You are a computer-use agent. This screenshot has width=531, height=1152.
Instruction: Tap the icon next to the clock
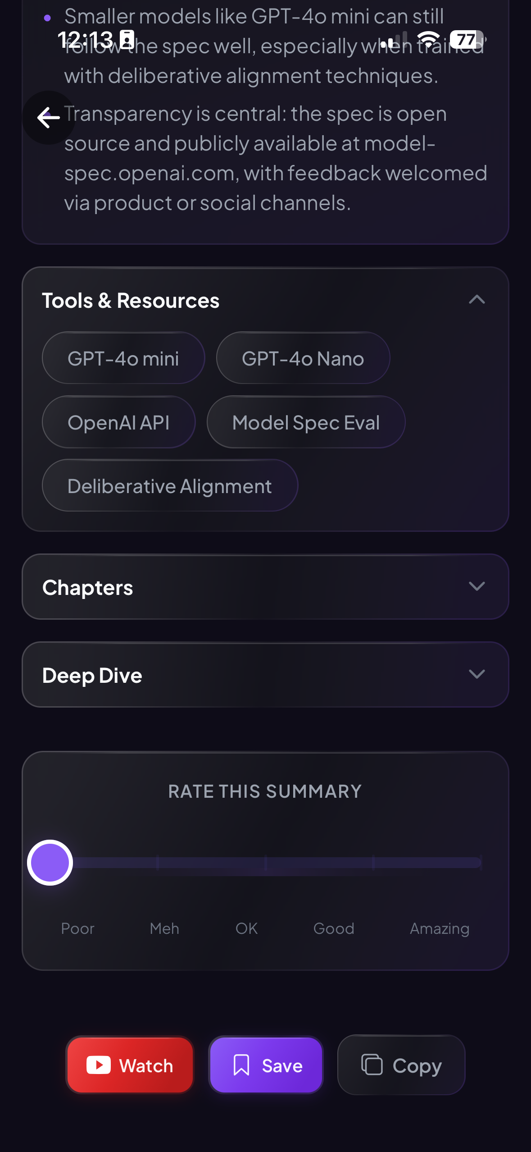pos(127,40)
